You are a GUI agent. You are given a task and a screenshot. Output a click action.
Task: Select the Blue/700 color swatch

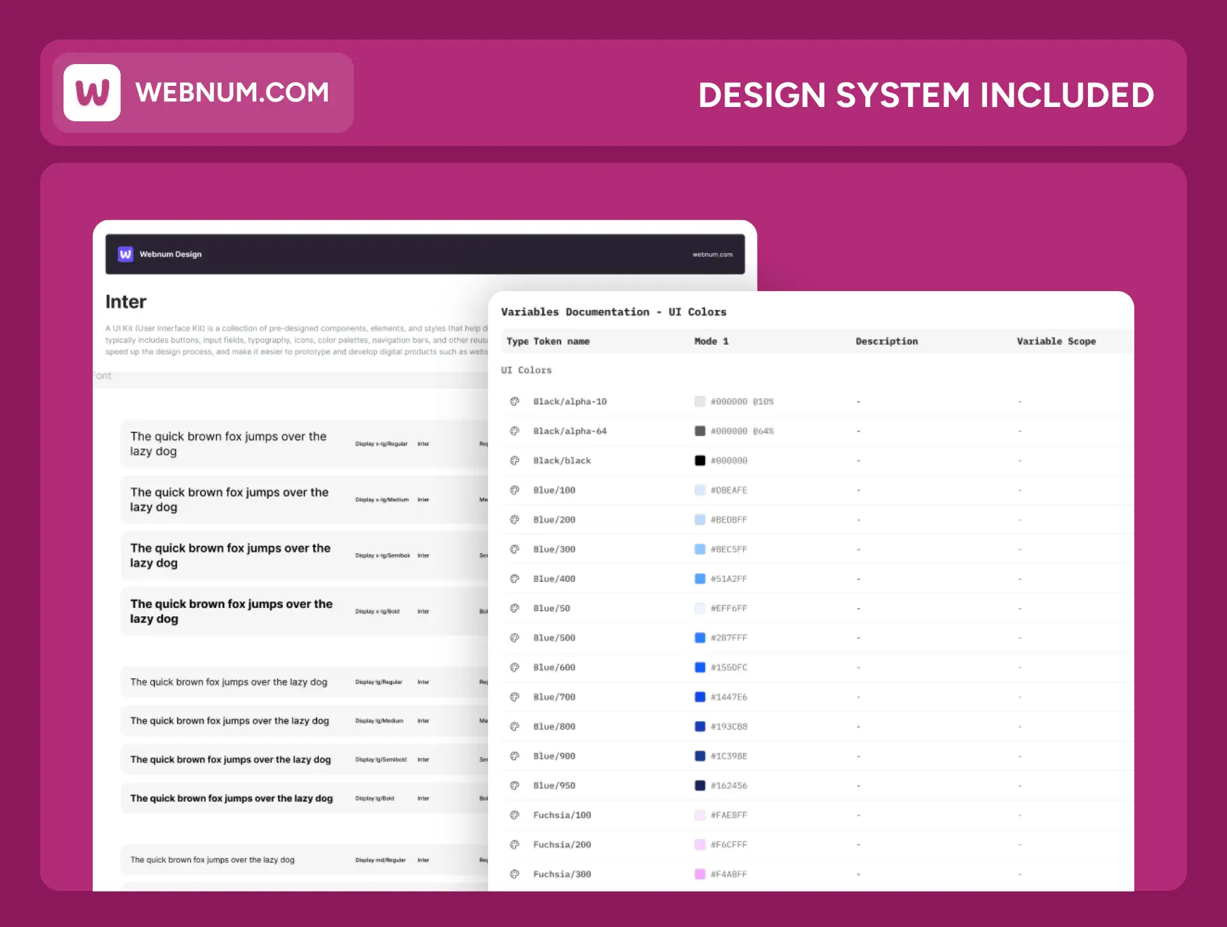(x=699, y=697)
